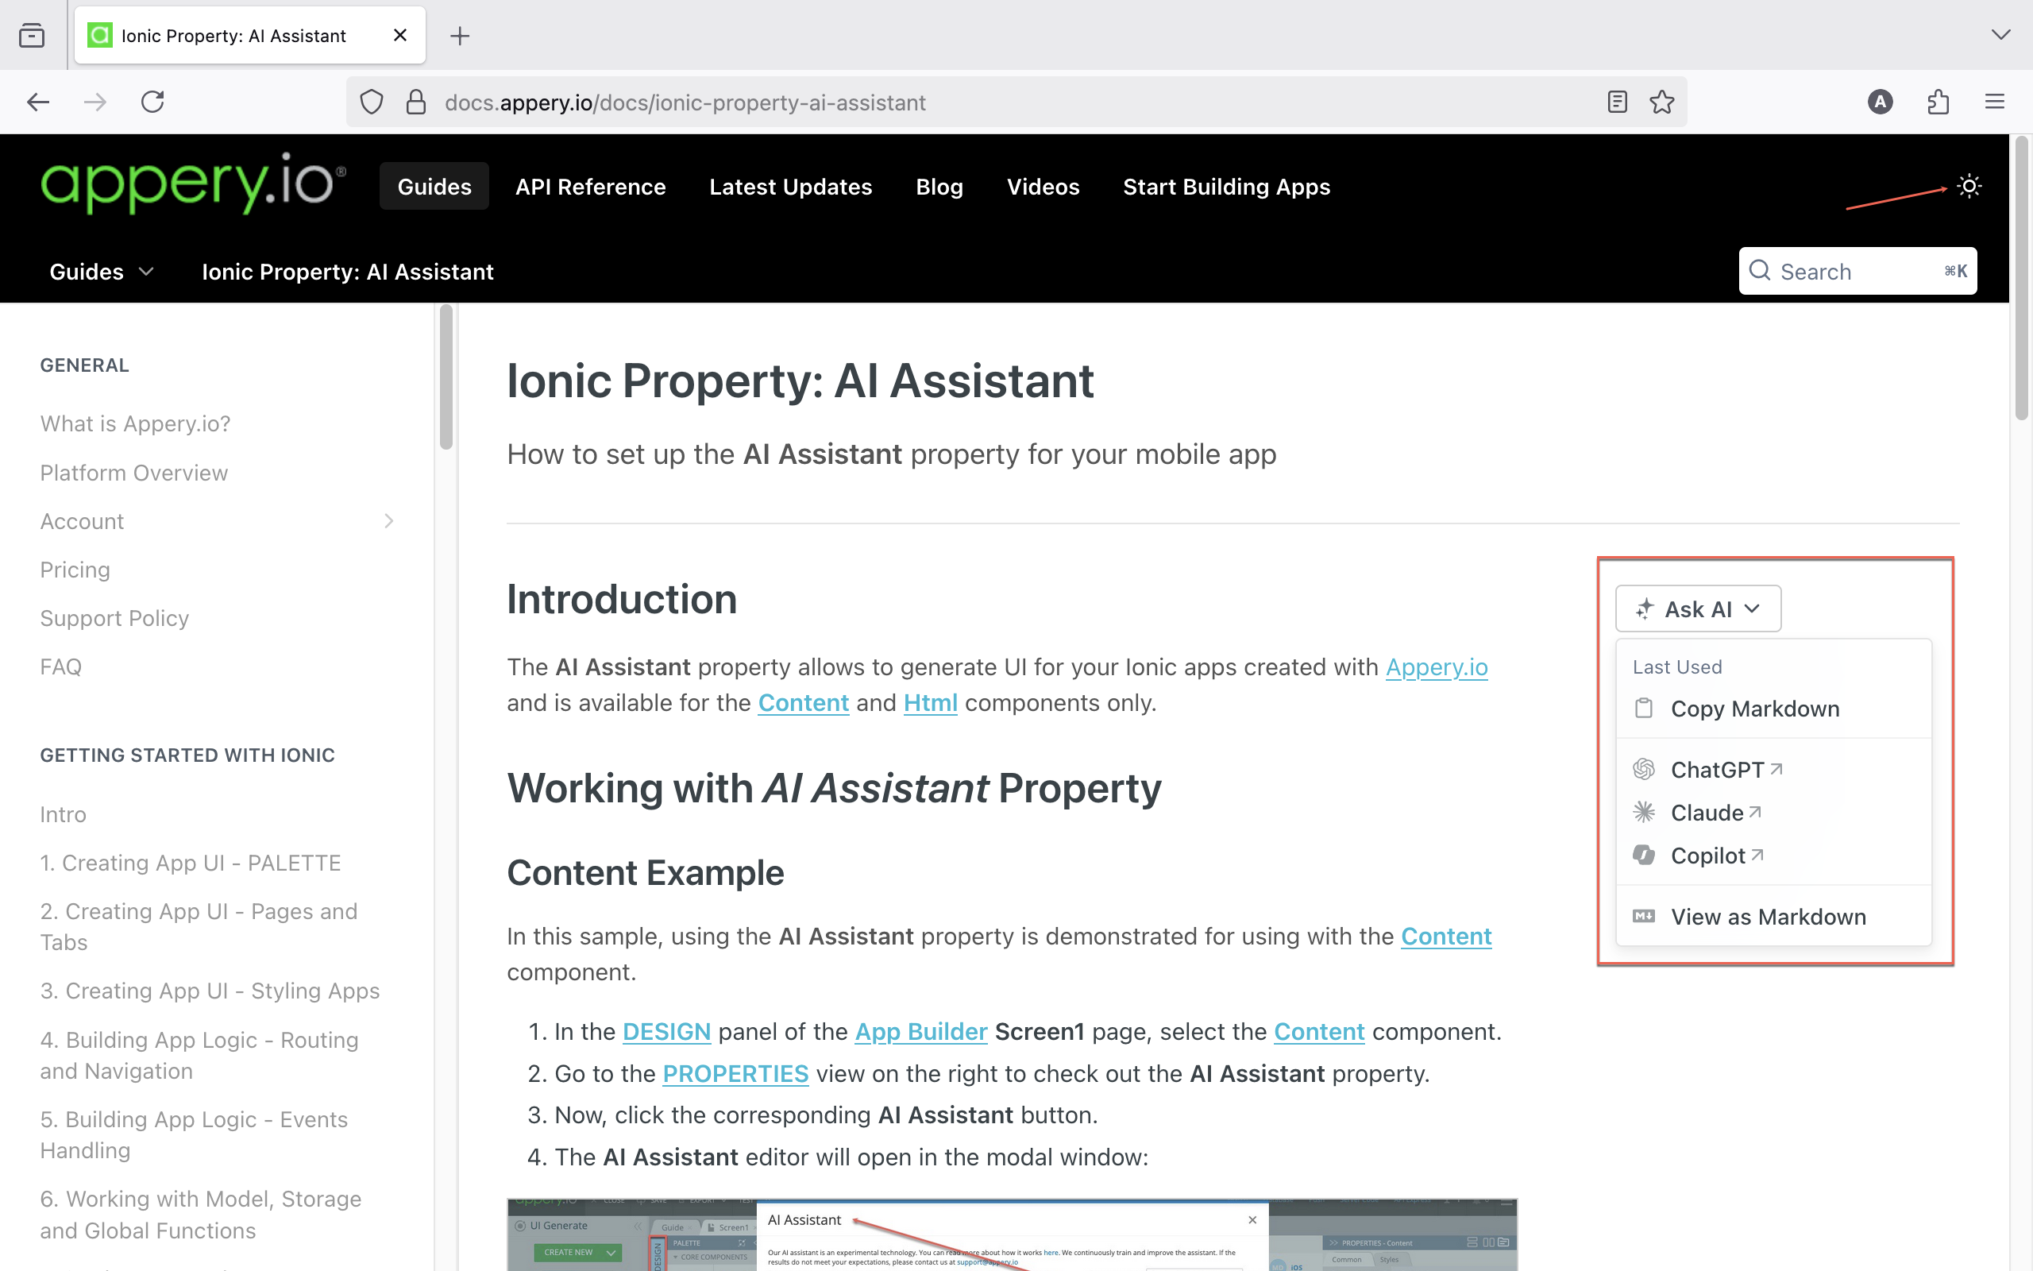Toggle the light/dark theme sun icon
The width and height of the screenshot is (2033, 1271).
click(x=1969, y=186)
